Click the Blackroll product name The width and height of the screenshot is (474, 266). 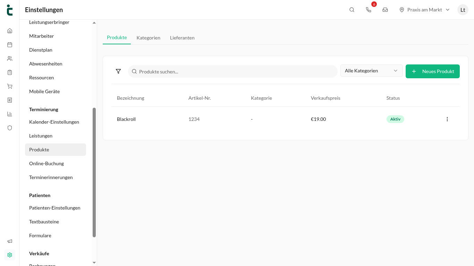click(126, 119)
